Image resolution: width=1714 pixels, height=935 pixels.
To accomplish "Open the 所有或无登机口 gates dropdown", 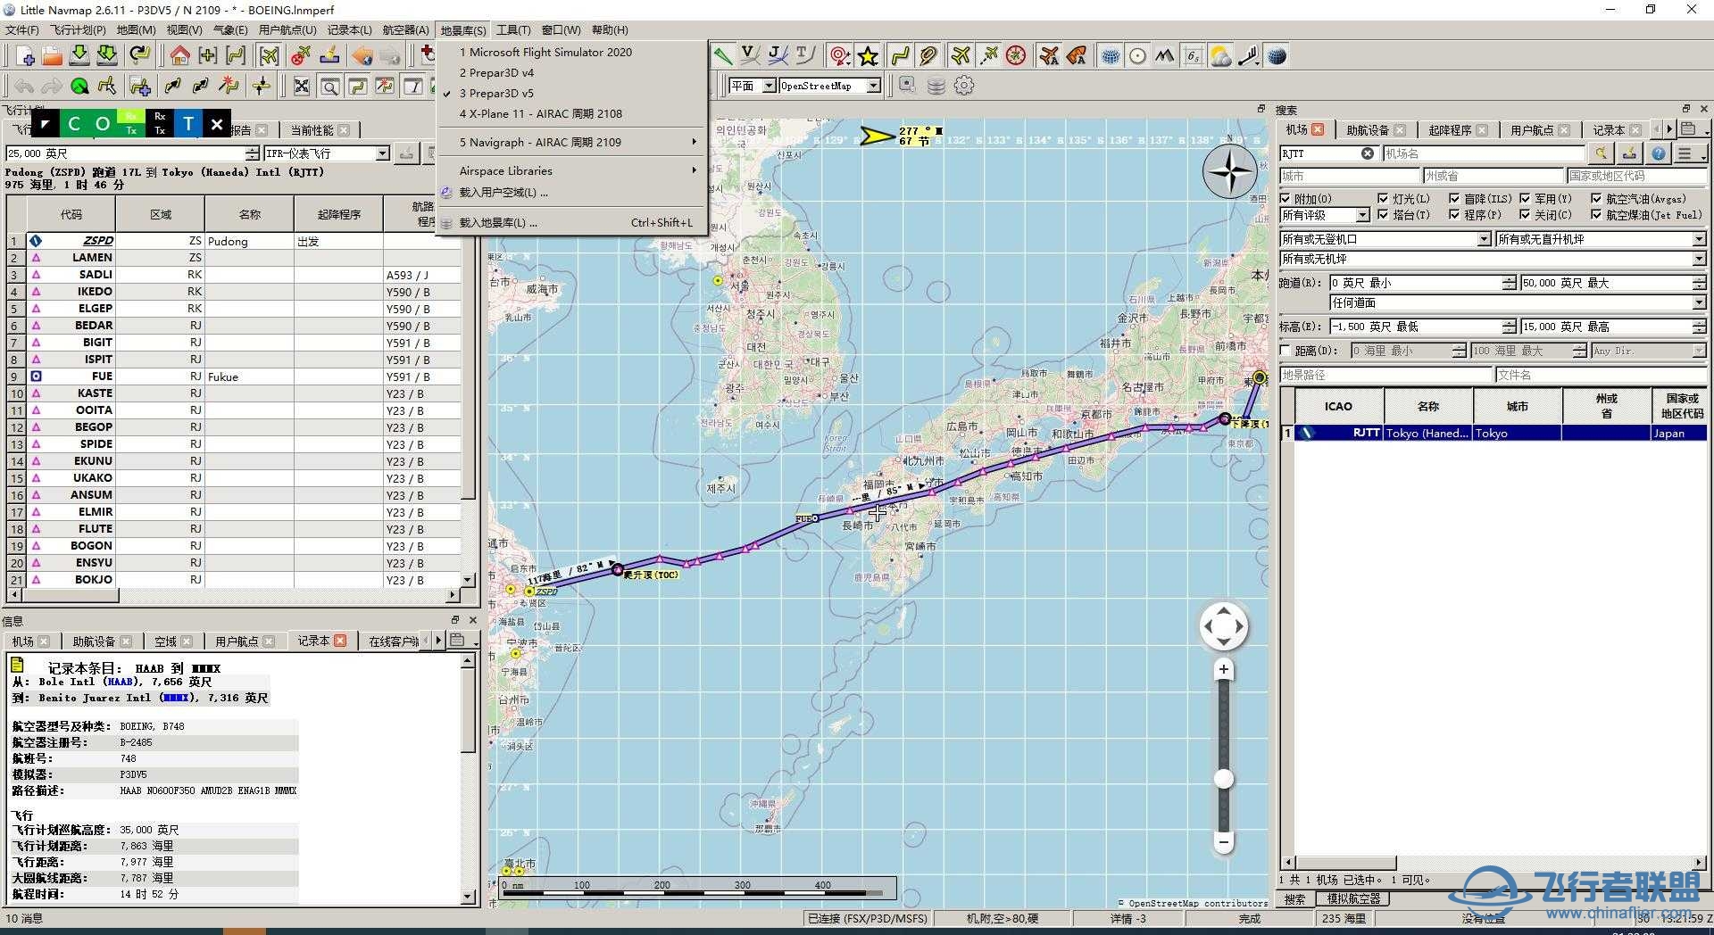I will tap(1385, 239).
